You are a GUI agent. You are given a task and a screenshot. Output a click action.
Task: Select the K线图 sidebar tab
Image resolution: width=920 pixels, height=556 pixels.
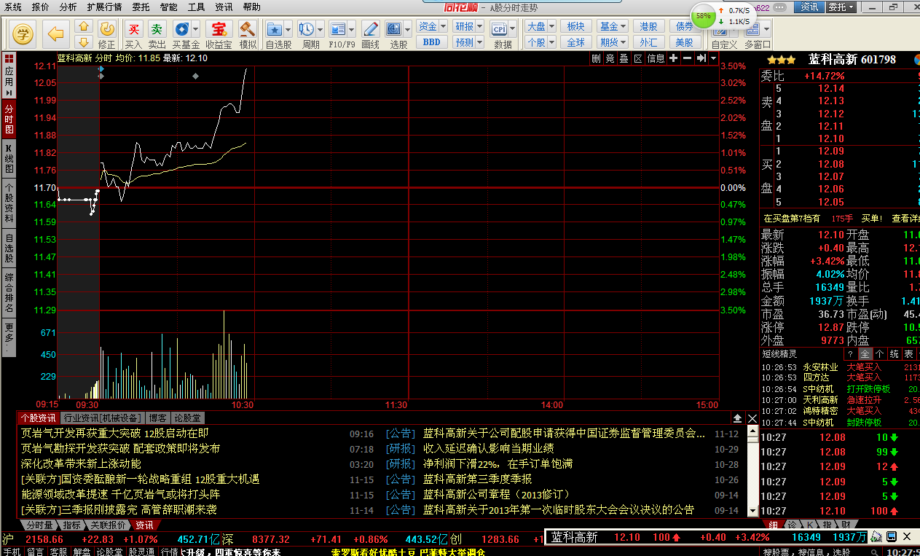[9, 159]
